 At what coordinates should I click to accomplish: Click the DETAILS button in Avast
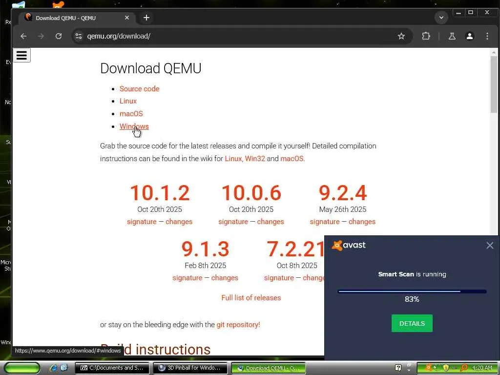[x=412, y=323]
